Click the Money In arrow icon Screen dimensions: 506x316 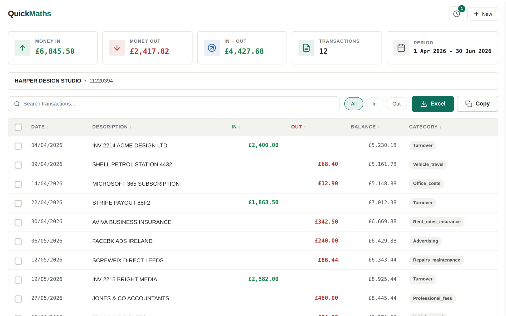click(x=22, y=48)
